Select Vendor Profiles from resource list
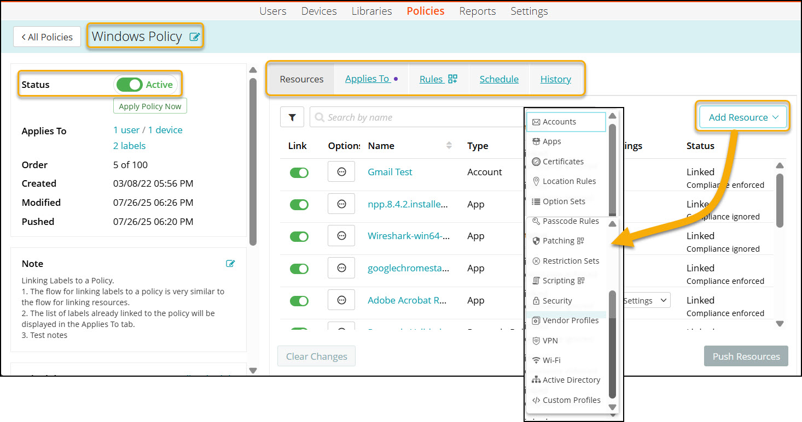 [570, 320]
